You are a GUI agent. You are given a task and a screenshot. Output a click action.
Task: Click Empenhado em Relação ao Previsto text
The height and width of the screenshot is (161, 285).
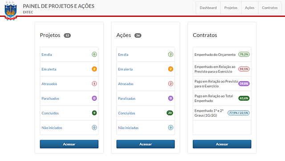point(215,69)
